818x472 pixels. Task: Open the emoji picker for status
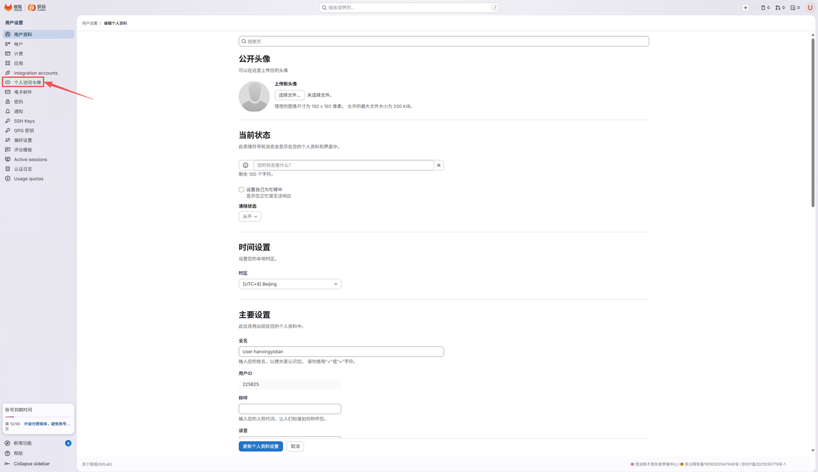coord(246,165)
